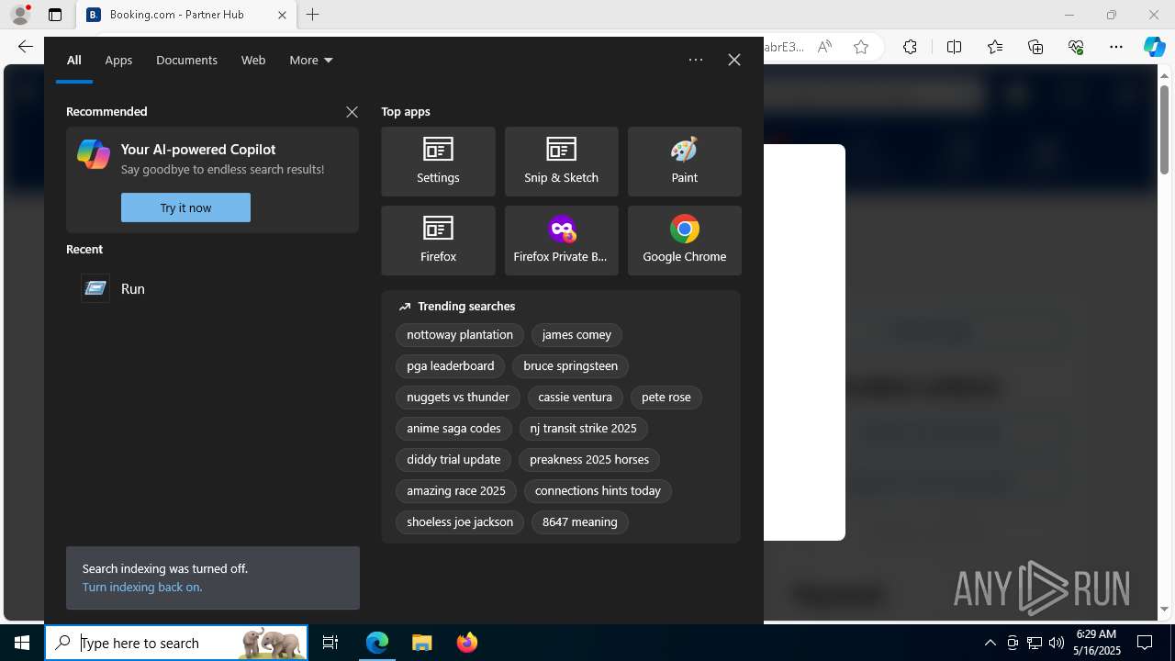
Task: Select the All search tab
Action: (74, 60)
